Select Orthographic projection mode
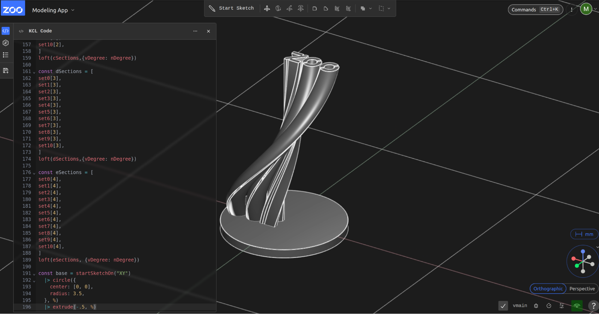Image resolution: width=599 pixels, height=314 pixels. click(548, 289)
